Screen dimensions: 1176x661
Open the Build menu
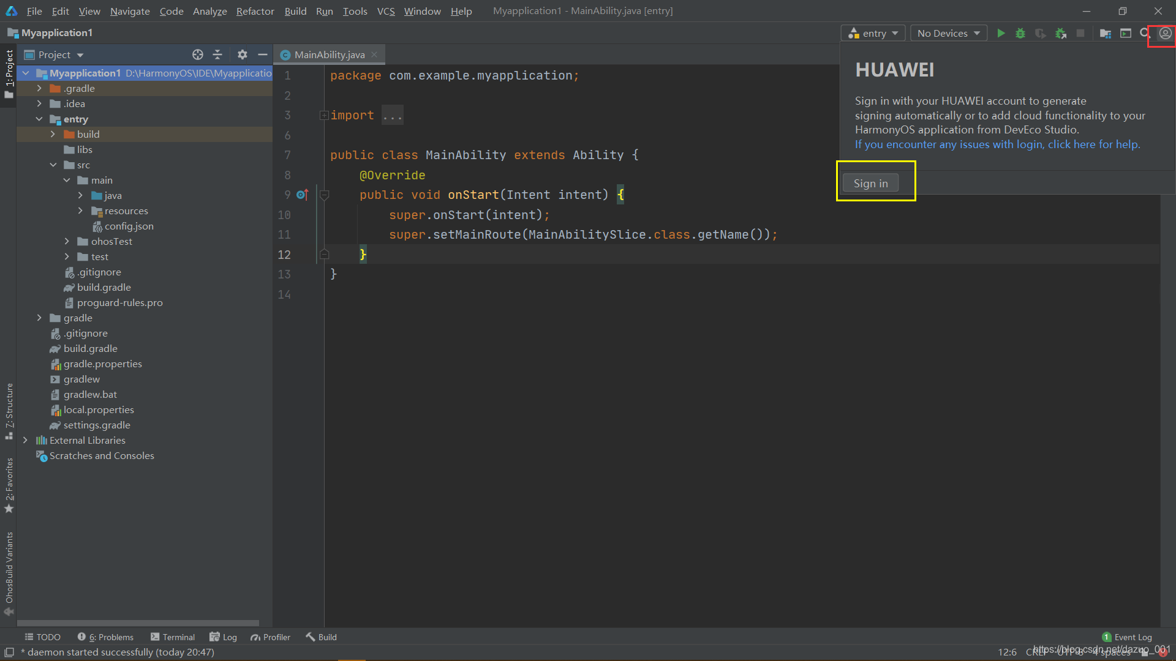tap(295, 11)
